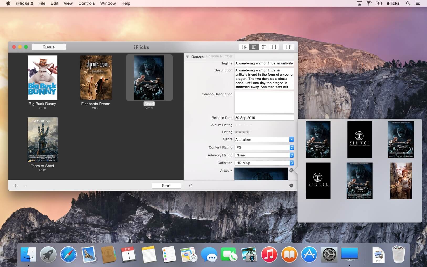Click the circular refresh arrow icon
427x267 pixels.
pos(191,186)
